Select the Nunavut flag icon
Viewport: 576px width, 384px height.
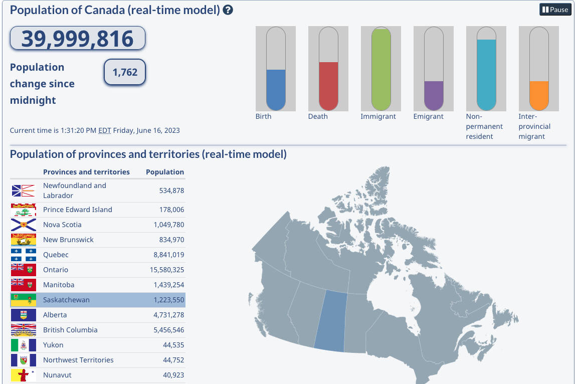pos(23,375)
